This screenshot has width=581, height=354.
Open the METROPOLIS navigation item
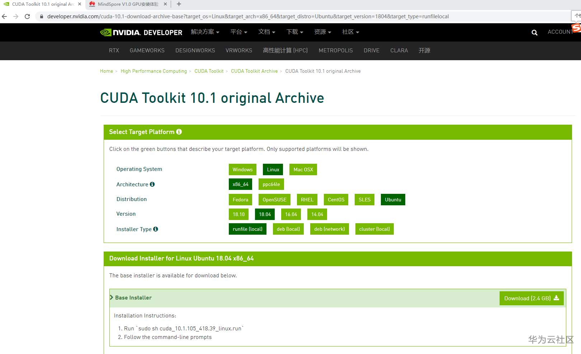coord(336,51)
